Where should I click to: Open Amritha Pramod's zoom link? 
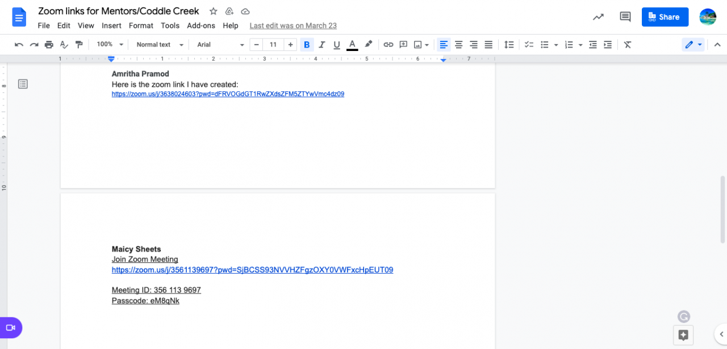coord(228,94)
